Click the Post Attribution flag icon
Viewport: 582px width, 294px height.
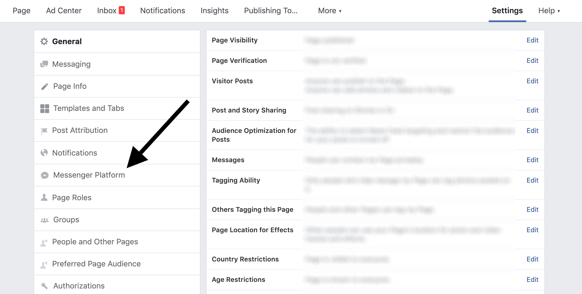(x=44, y=131)
